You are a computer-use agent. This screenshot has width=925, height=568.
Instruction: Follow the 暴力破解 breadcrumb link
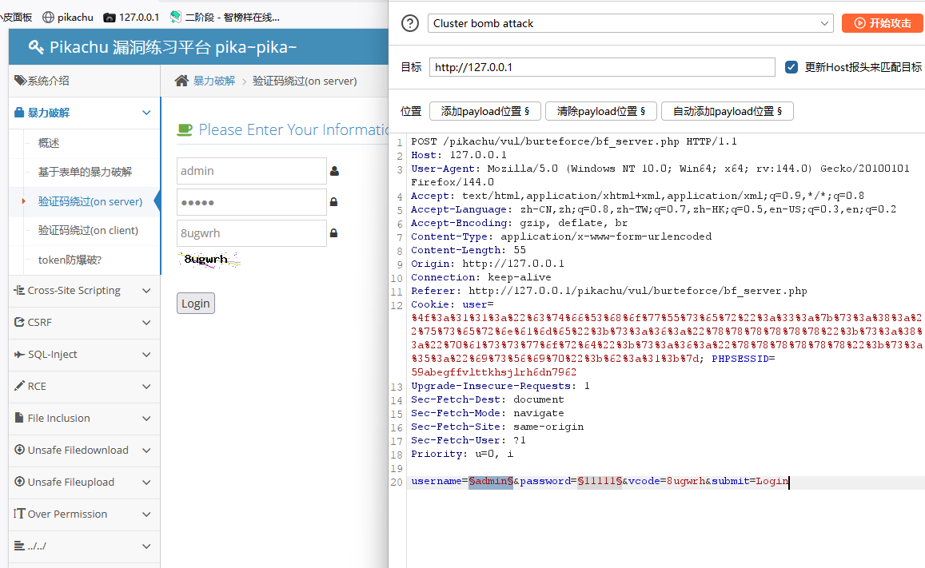(x=214, y=81)
